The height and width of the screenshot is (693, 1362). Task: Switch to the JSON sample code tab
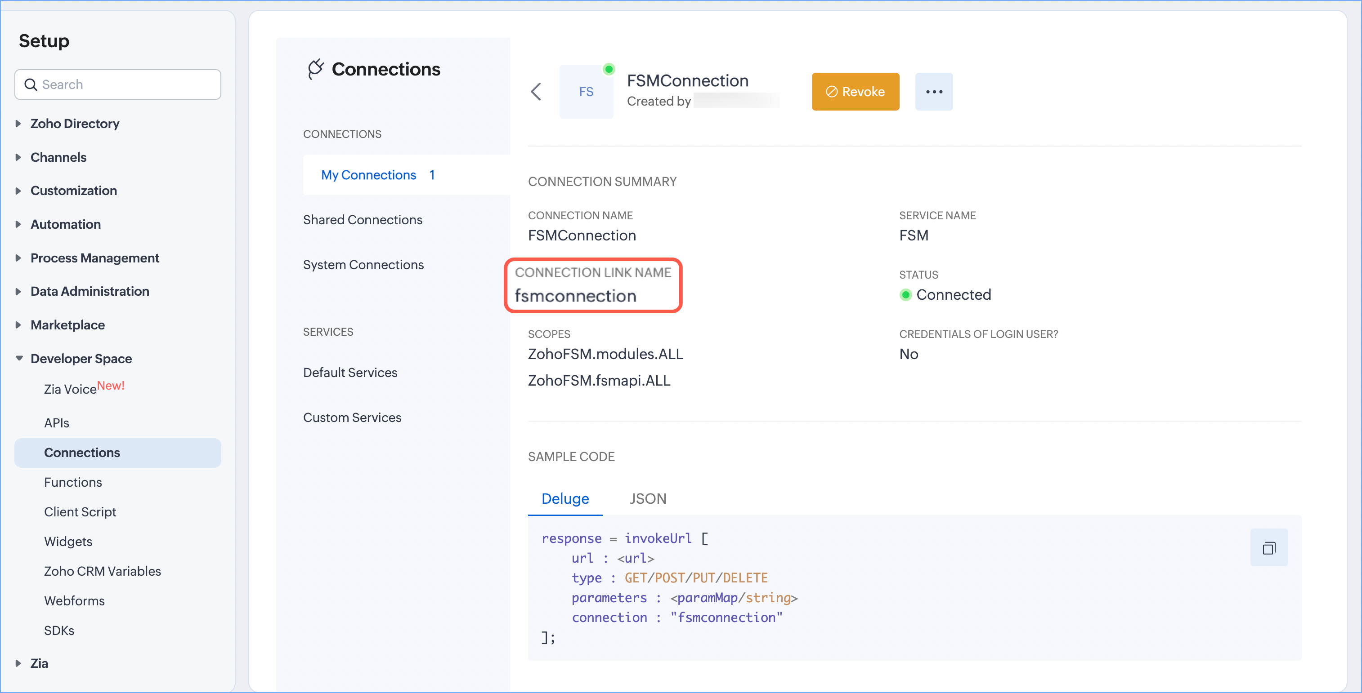(648, 498)
